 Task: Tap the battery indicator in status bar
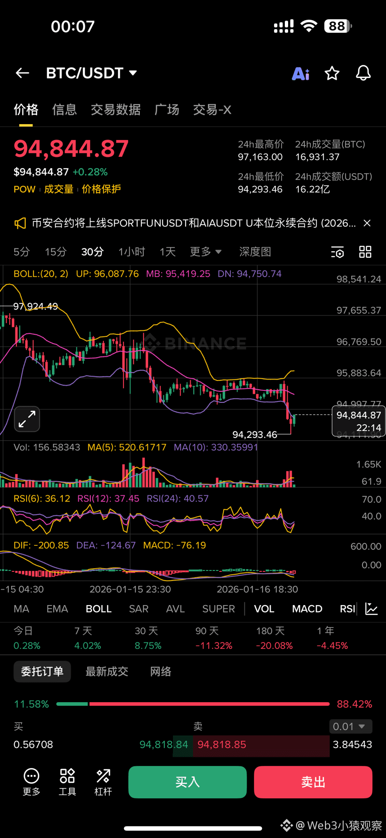coord(338,26)
